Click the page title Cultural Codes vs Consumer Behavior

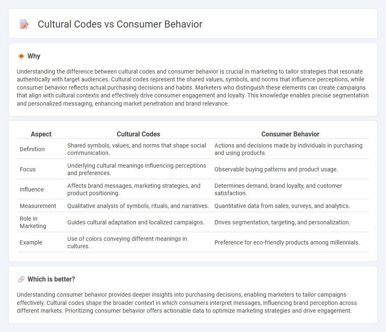(x=120, y=24)
